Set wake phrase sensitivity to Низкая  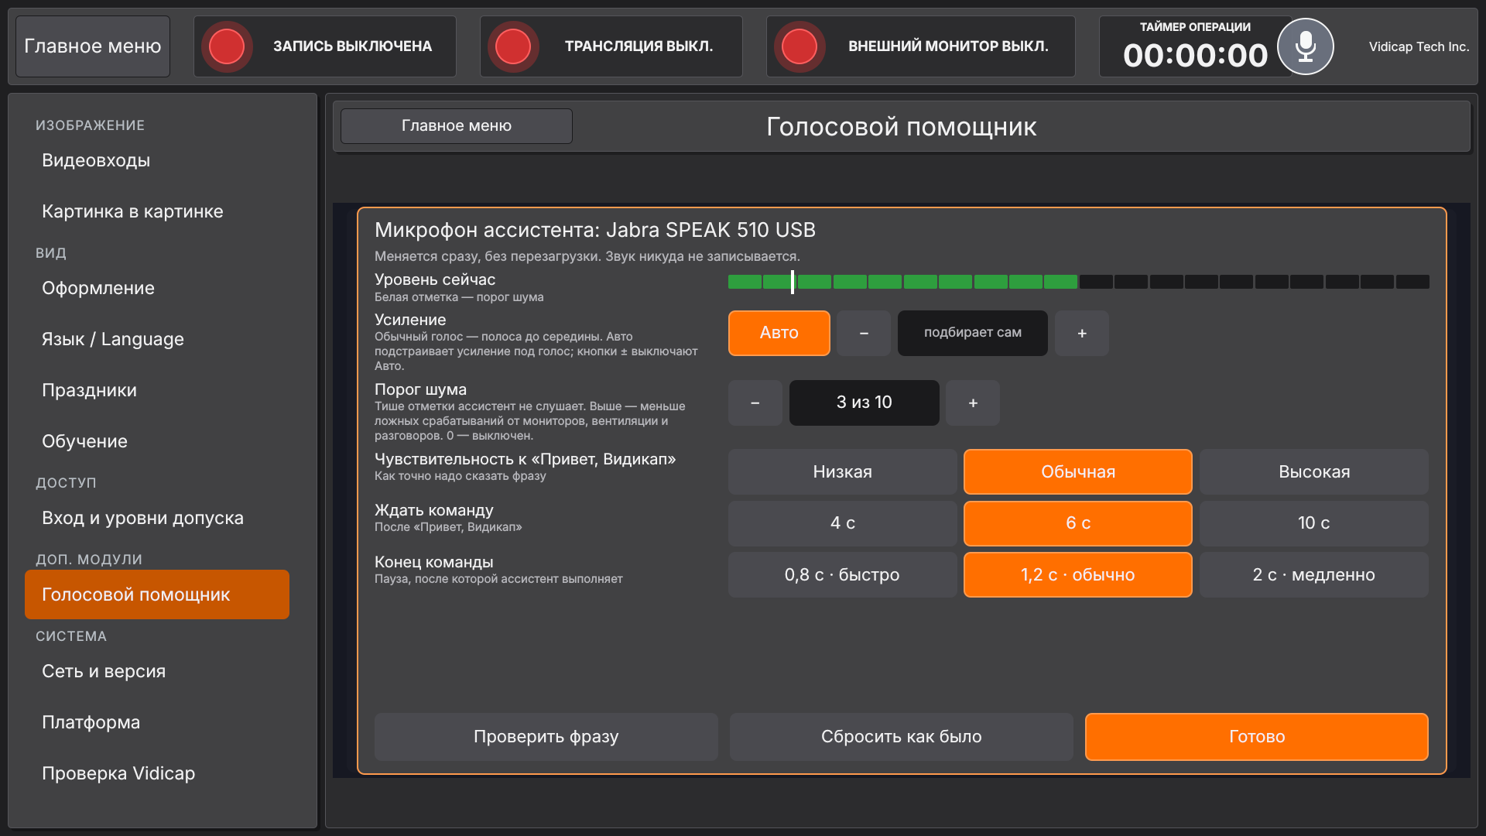point(842,472)
